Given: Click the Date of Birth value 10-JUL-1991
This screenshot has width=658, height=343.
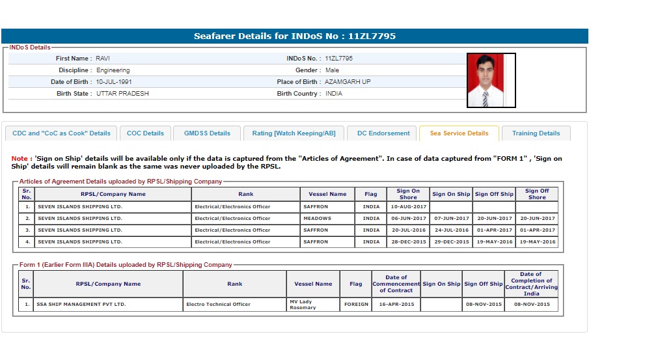Looking at the screenshot, I should pyautogui.click(x=114, y=82).
